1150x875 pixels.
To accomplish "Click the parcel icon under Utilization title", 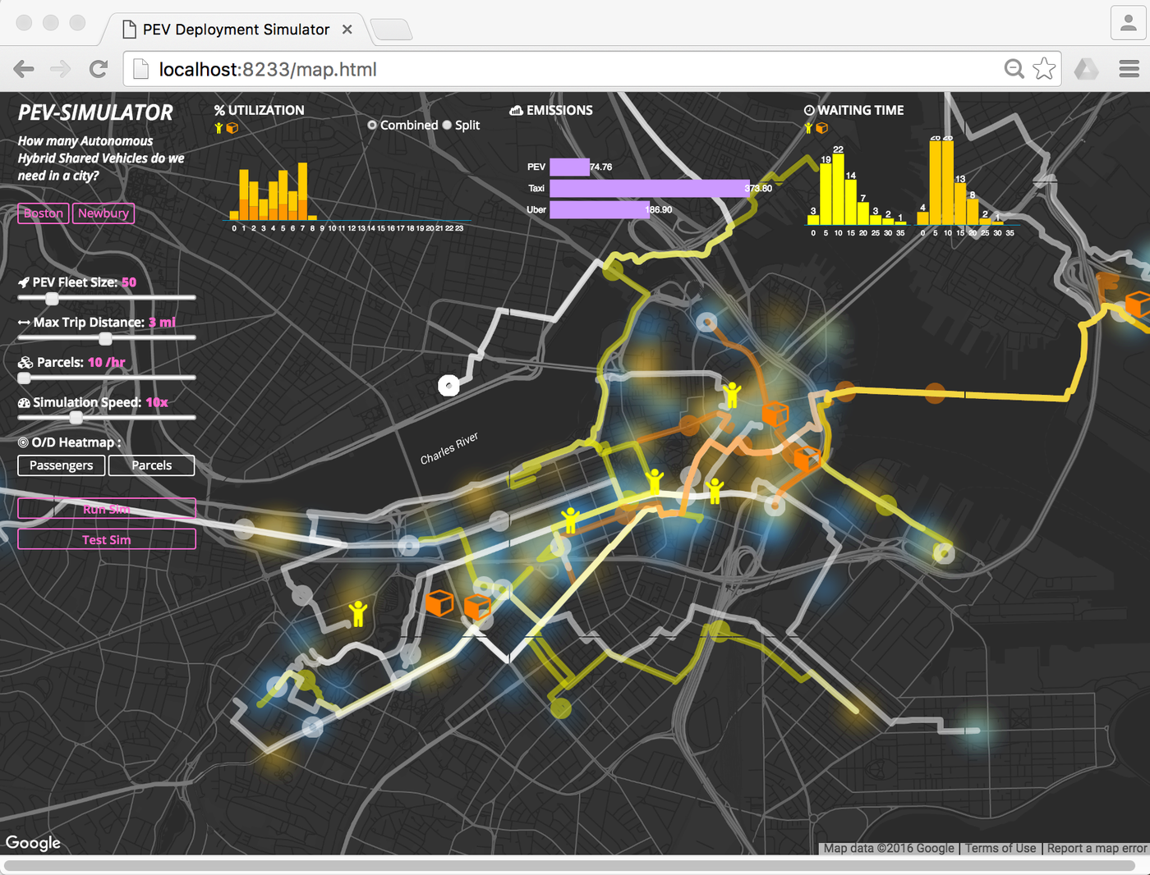I will 232,128.
